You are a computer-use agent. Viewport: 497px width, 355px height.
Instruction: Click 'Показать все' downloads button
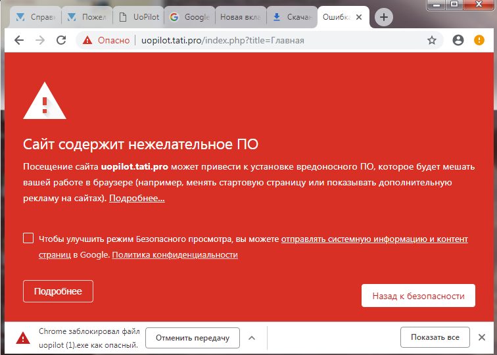[435, 337]
